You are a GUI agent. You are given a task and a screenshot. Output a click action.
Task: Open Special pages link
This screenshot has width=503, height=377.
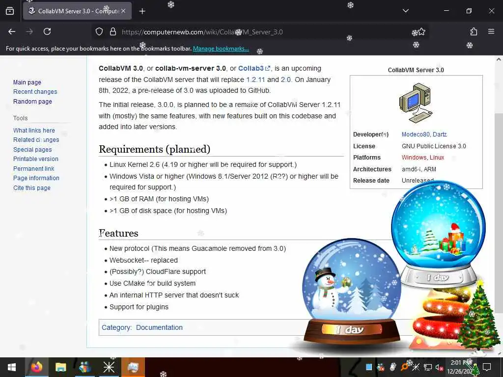(x=32, y=149)
